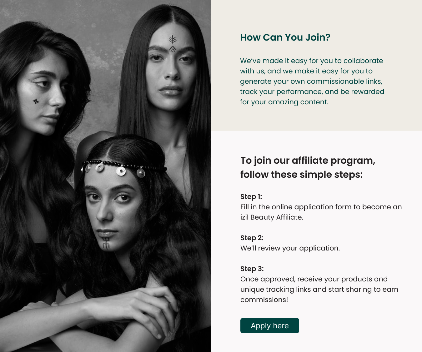The height and width of the screenshot is (352, 422).
Task: Click the 'We've made it easy' intro paragraph
Action: point(312,81)
